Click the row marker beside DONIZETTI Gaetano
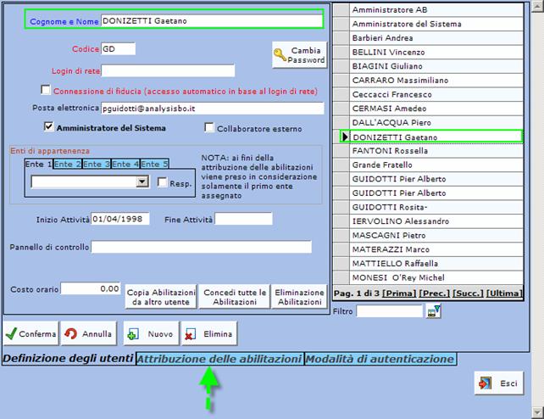Viewport: 544px width, 419px height. [343, 137]
